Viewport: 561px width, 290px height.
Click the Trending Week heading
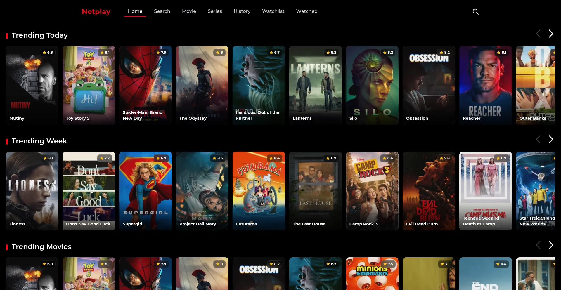pyautogui.click(x=39, y=141)
